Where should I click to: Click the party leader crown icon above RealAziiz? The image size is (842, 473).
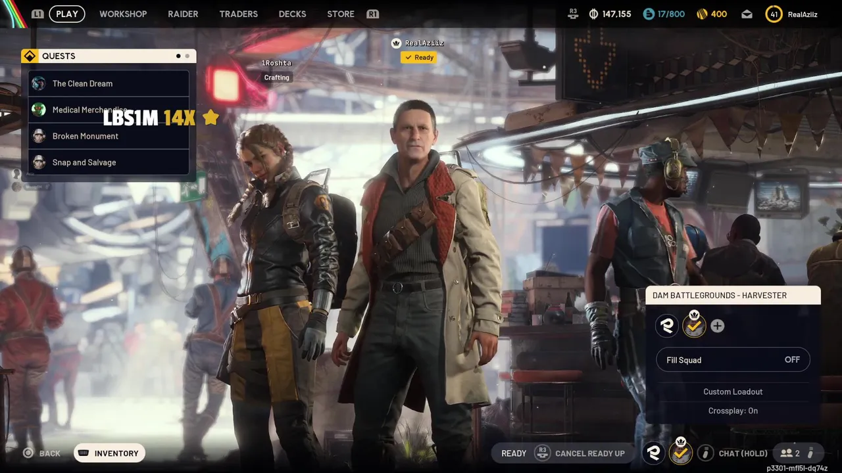[396, 43]
